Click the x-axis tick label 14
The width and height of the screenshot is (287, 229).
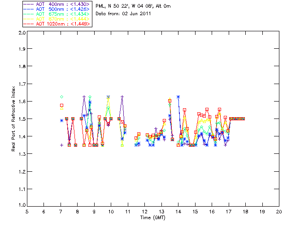click(178, 212)
